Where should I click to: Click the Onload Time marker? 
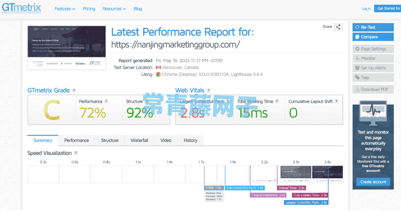coord(292,188)
